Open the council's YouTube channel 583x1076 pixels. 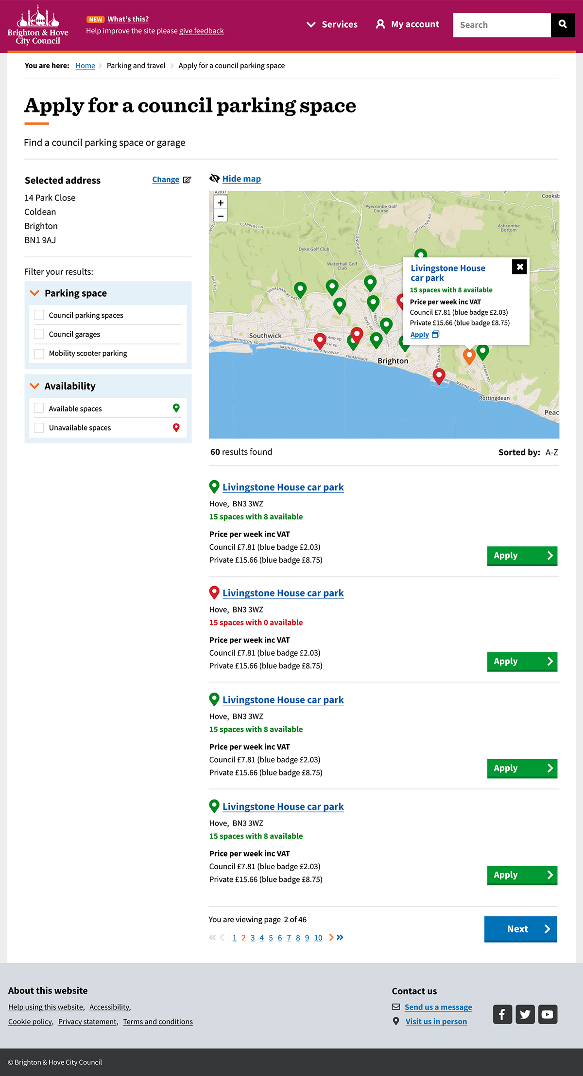548,1014
